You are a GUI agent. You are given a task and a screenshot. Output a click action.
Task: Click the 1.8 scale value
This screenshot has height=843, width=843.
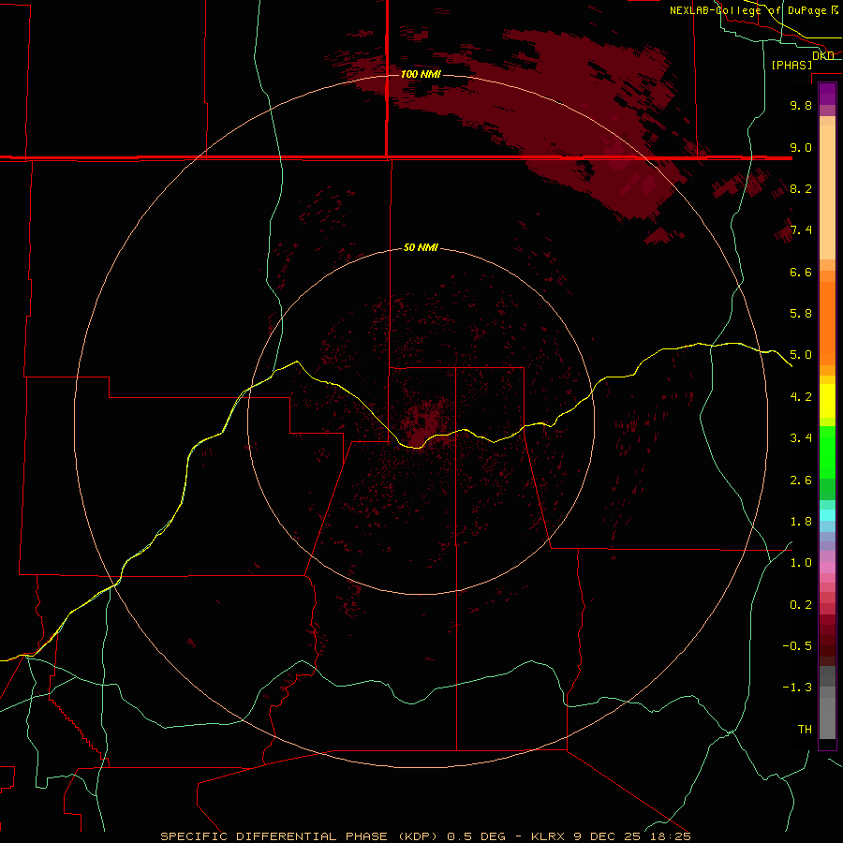[x=801, y=522]
